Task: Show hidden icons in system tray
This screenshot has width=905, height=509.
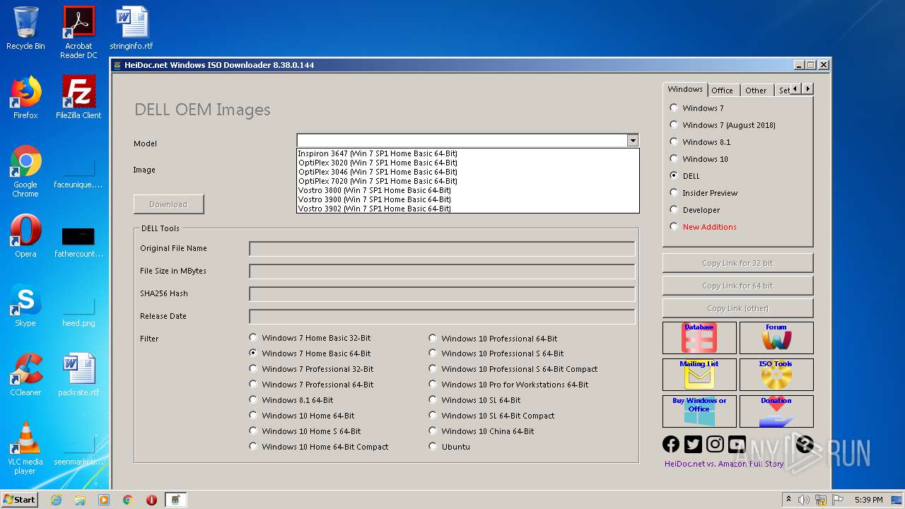Action: [788, 500]
